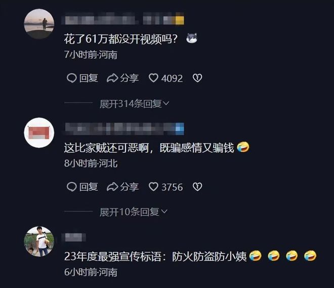Select comment text 花了61万都没开视频吗
The image size is (334, 288).
tap(121, 39)
